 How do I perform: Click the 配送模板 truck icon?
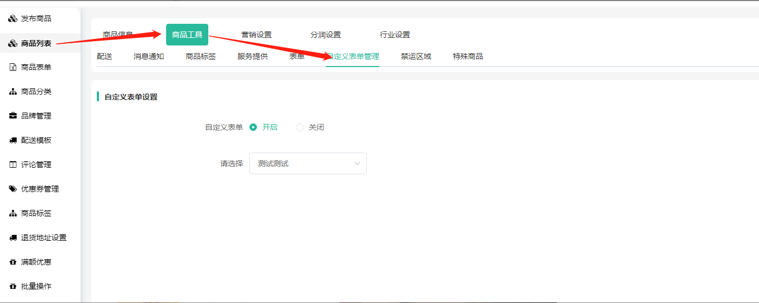pyautogui.click(x=13, y=141)
